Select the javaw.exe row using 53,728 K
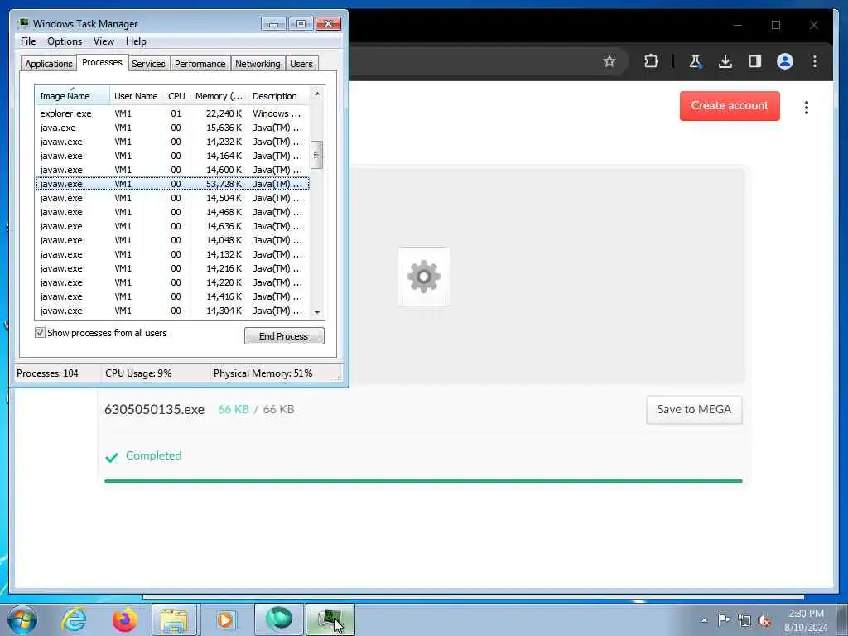This screenshot has width=848, height=636. click(172, 184)
